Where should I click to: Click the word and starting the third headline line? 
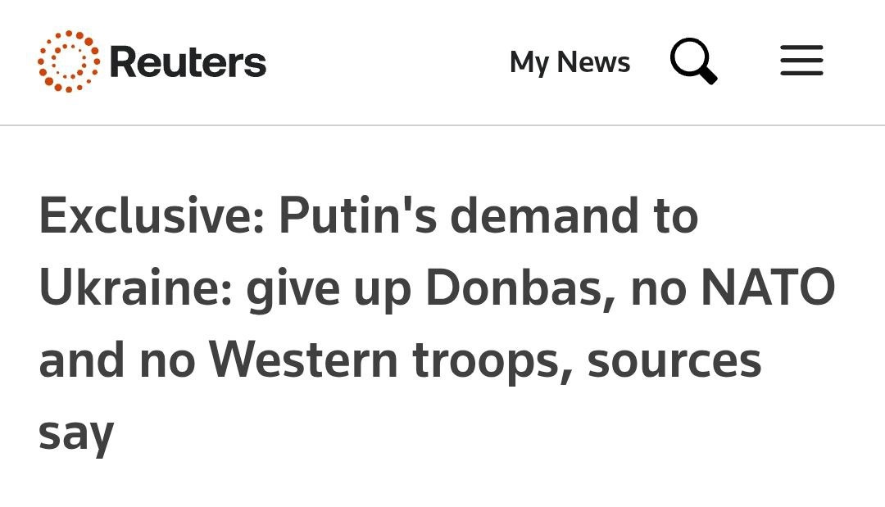81,361
